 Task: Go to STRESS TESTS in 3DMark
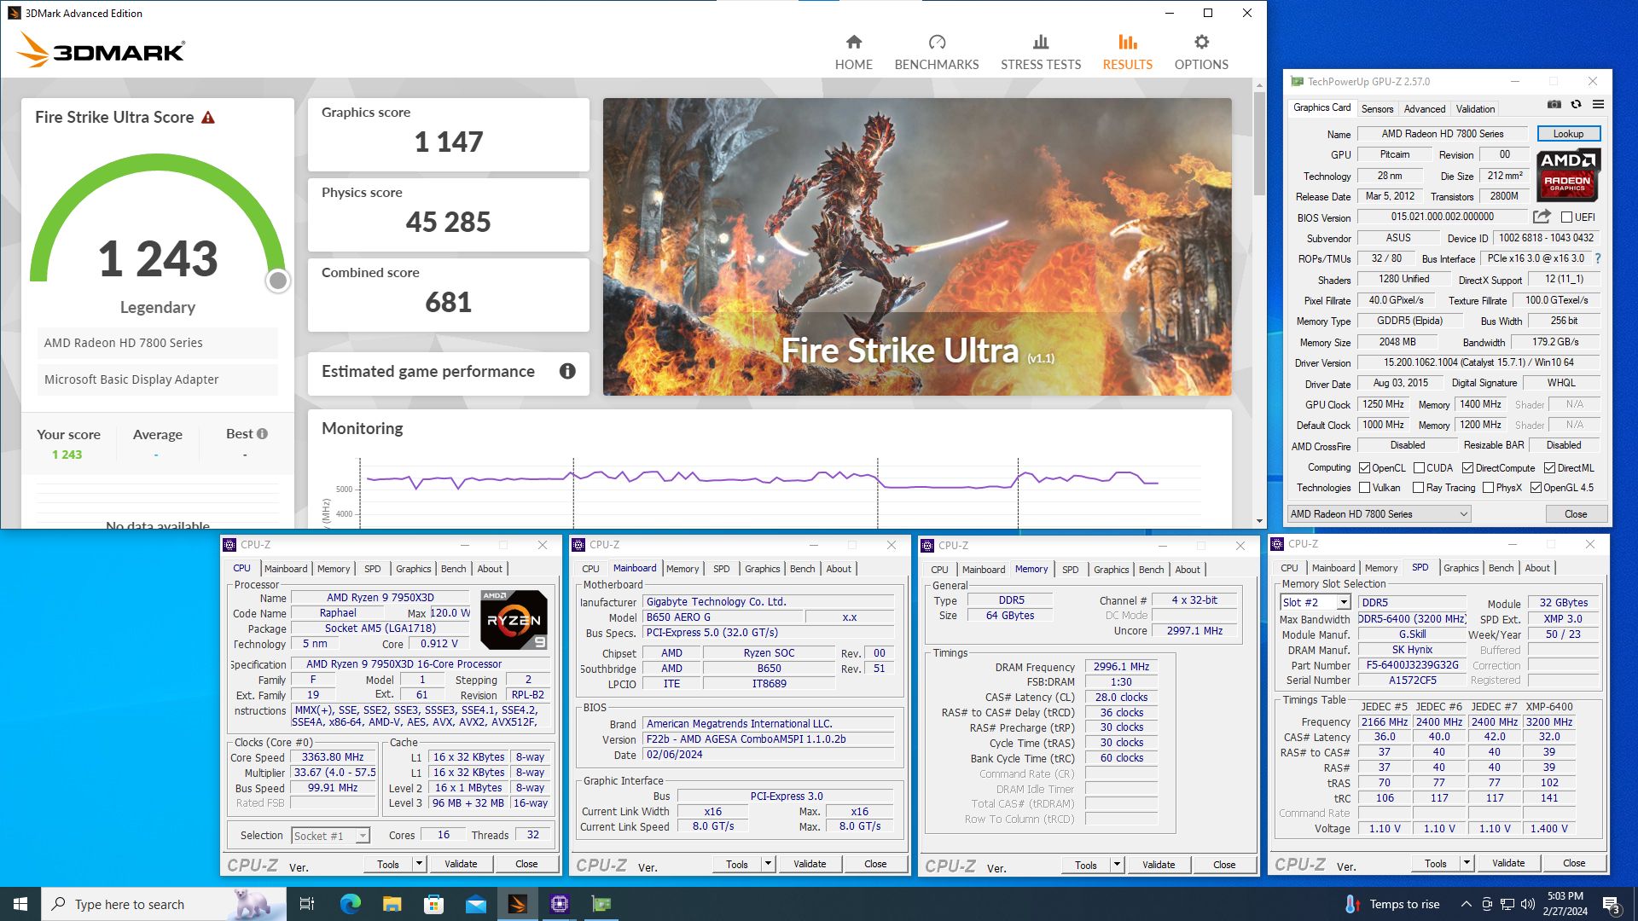[x=1041, y=53]
